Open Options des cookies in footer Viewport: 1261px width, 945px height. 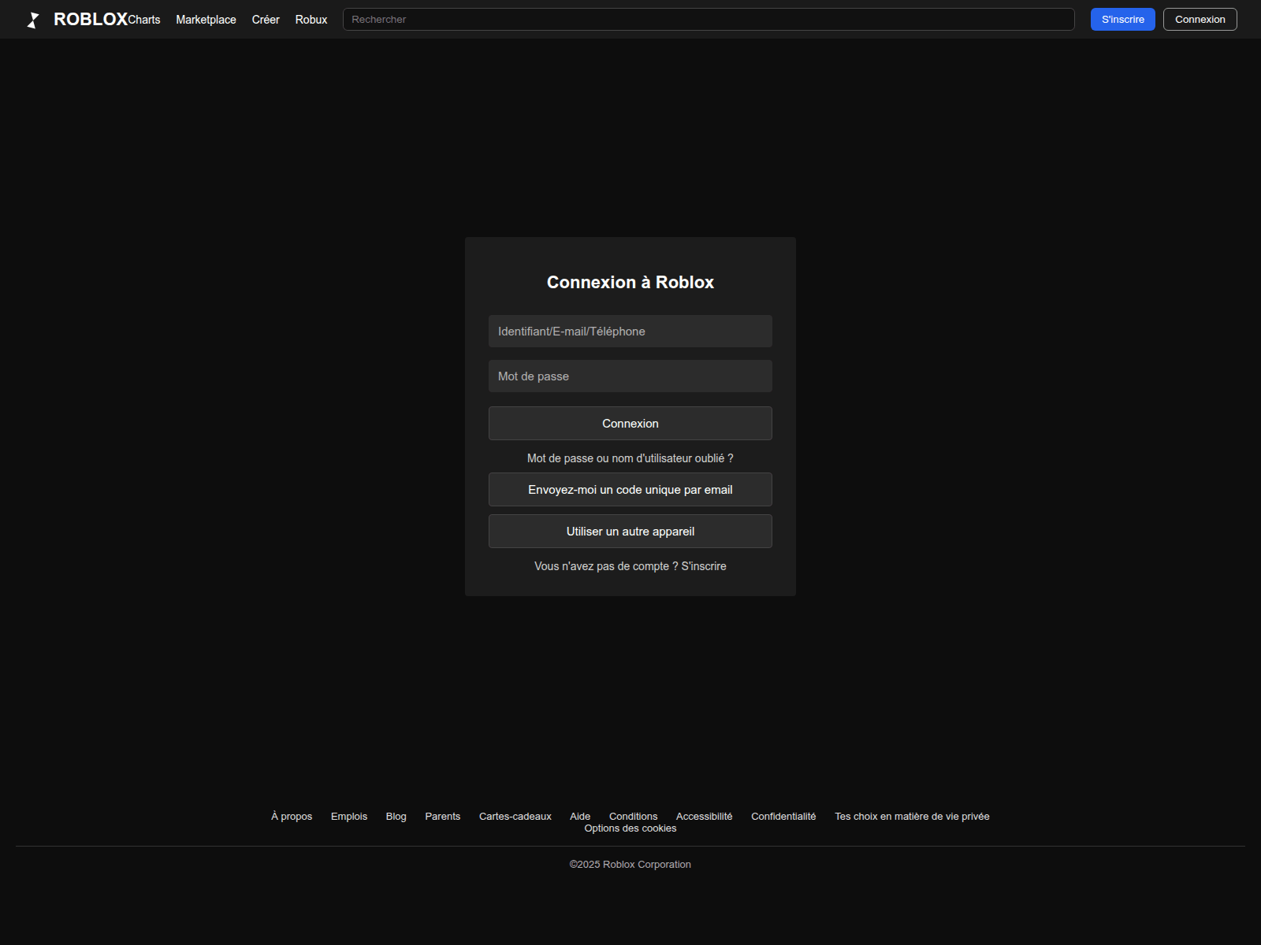tap(630, 828)
